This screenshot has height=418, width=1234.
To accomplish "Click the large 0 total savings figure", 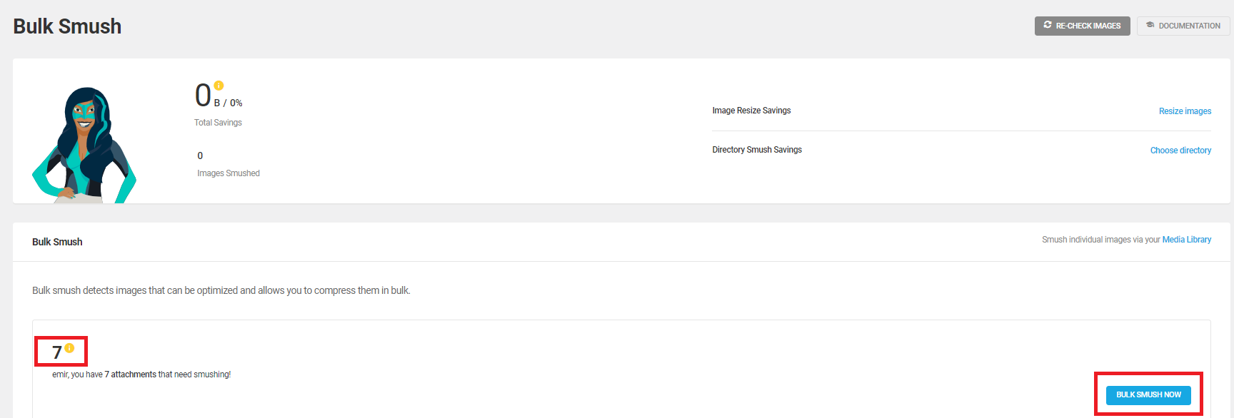I will 203,95.
